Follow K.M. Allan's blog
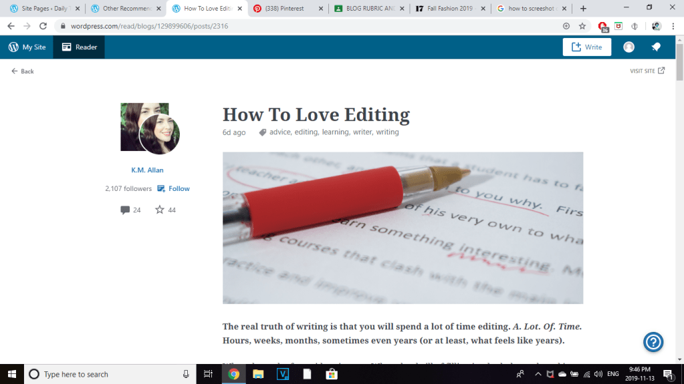This screenshot has width=684, height=384. coord(174,189)
